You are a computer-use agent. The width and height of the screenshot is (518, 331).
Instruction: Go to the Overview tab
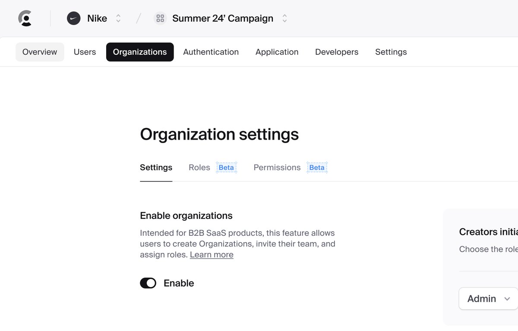40,52
